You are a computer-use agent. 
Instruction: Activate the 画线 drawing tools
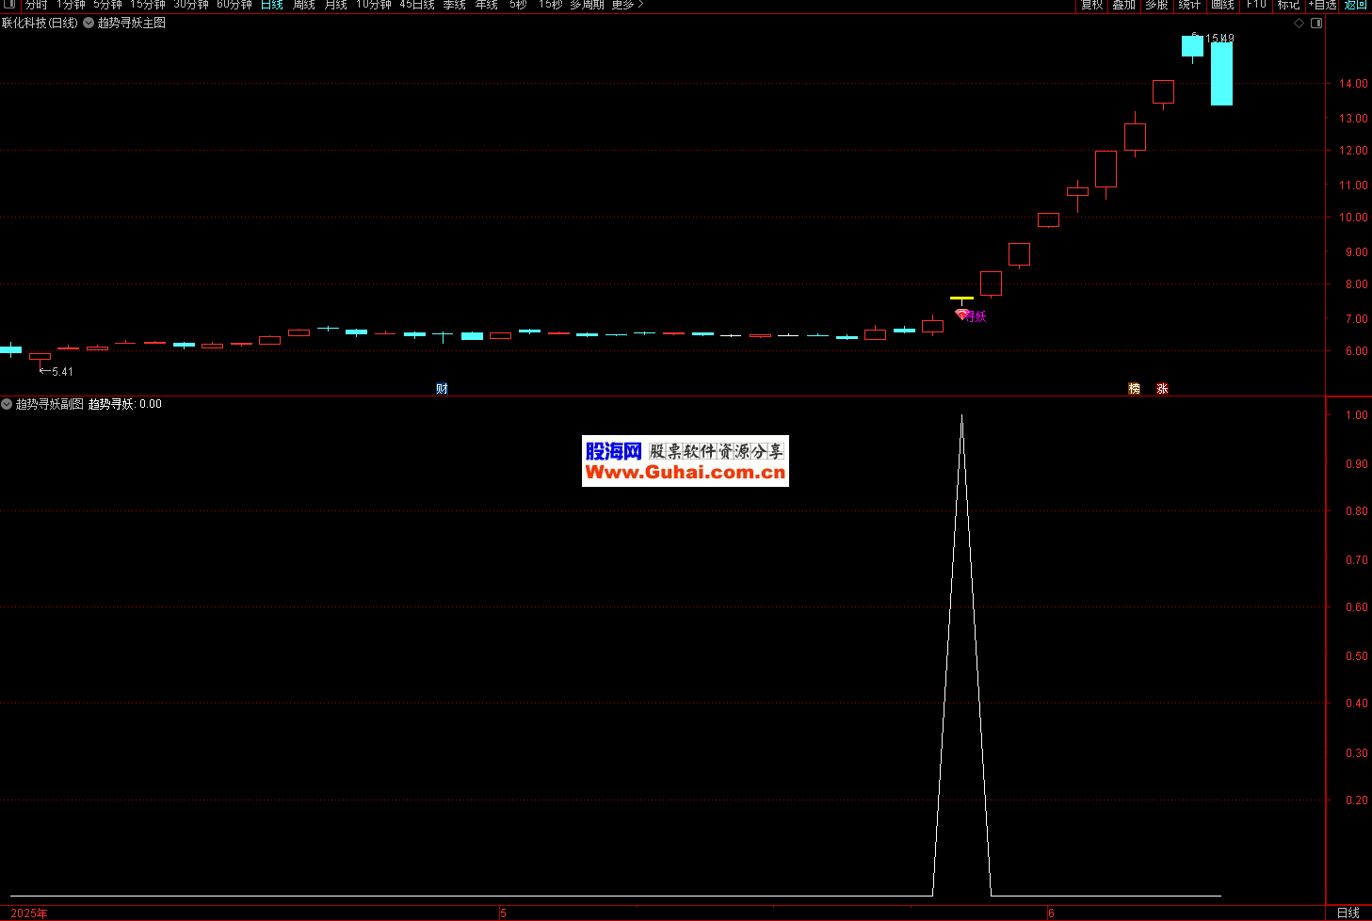tap(1222, 5)
